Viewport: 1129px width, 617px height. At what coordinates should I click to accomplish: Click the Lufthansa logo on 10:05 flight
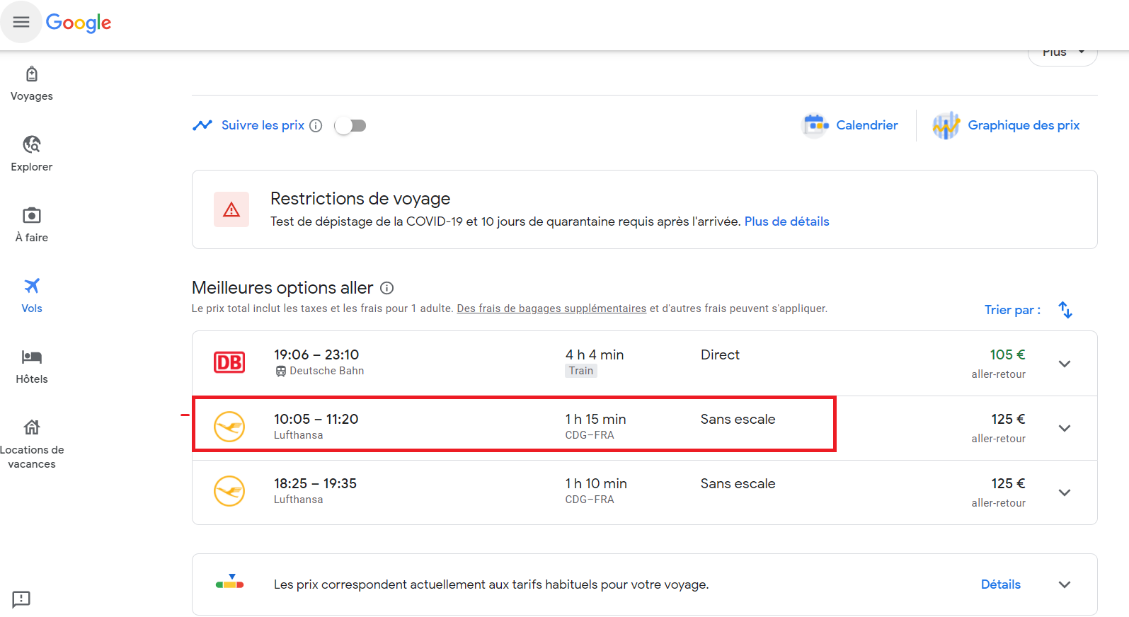point(229,427)
